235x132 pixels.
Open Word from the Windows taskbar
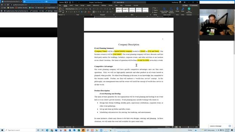(x=70, y=130)
